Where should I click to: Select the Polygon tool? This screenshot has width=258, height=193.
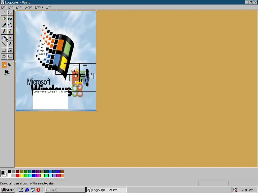click(x=10, y=50)
